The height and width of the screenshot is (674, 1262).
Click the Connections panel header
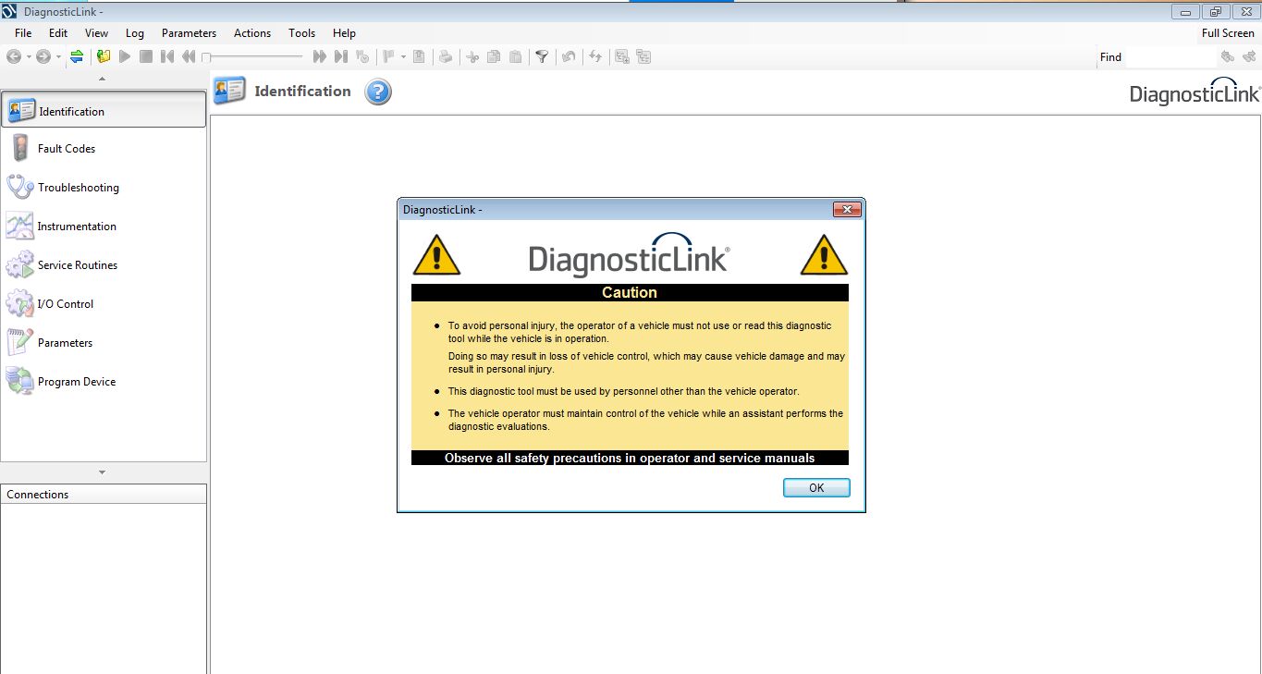pos(104,494)
